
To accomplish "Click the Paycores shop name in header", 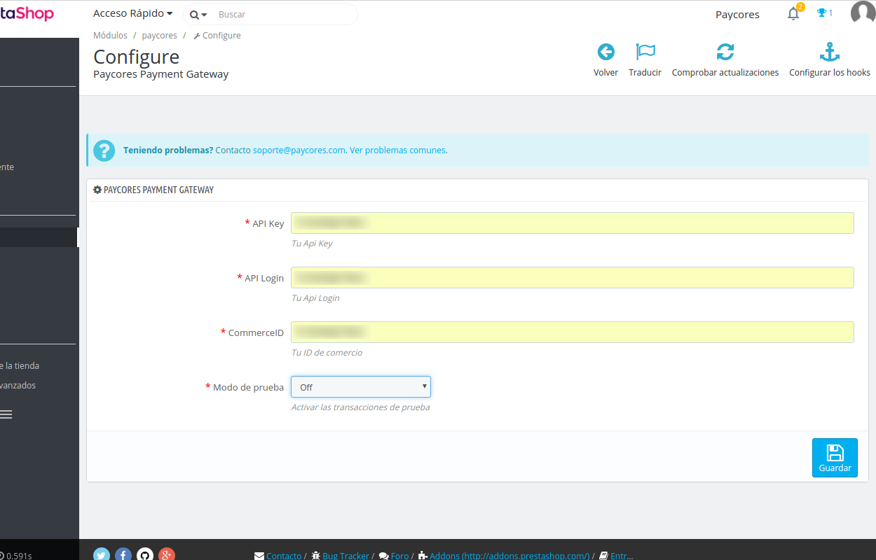I will tap(737, 14).
